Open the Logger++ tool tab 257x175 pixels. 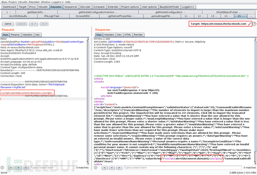188,7
